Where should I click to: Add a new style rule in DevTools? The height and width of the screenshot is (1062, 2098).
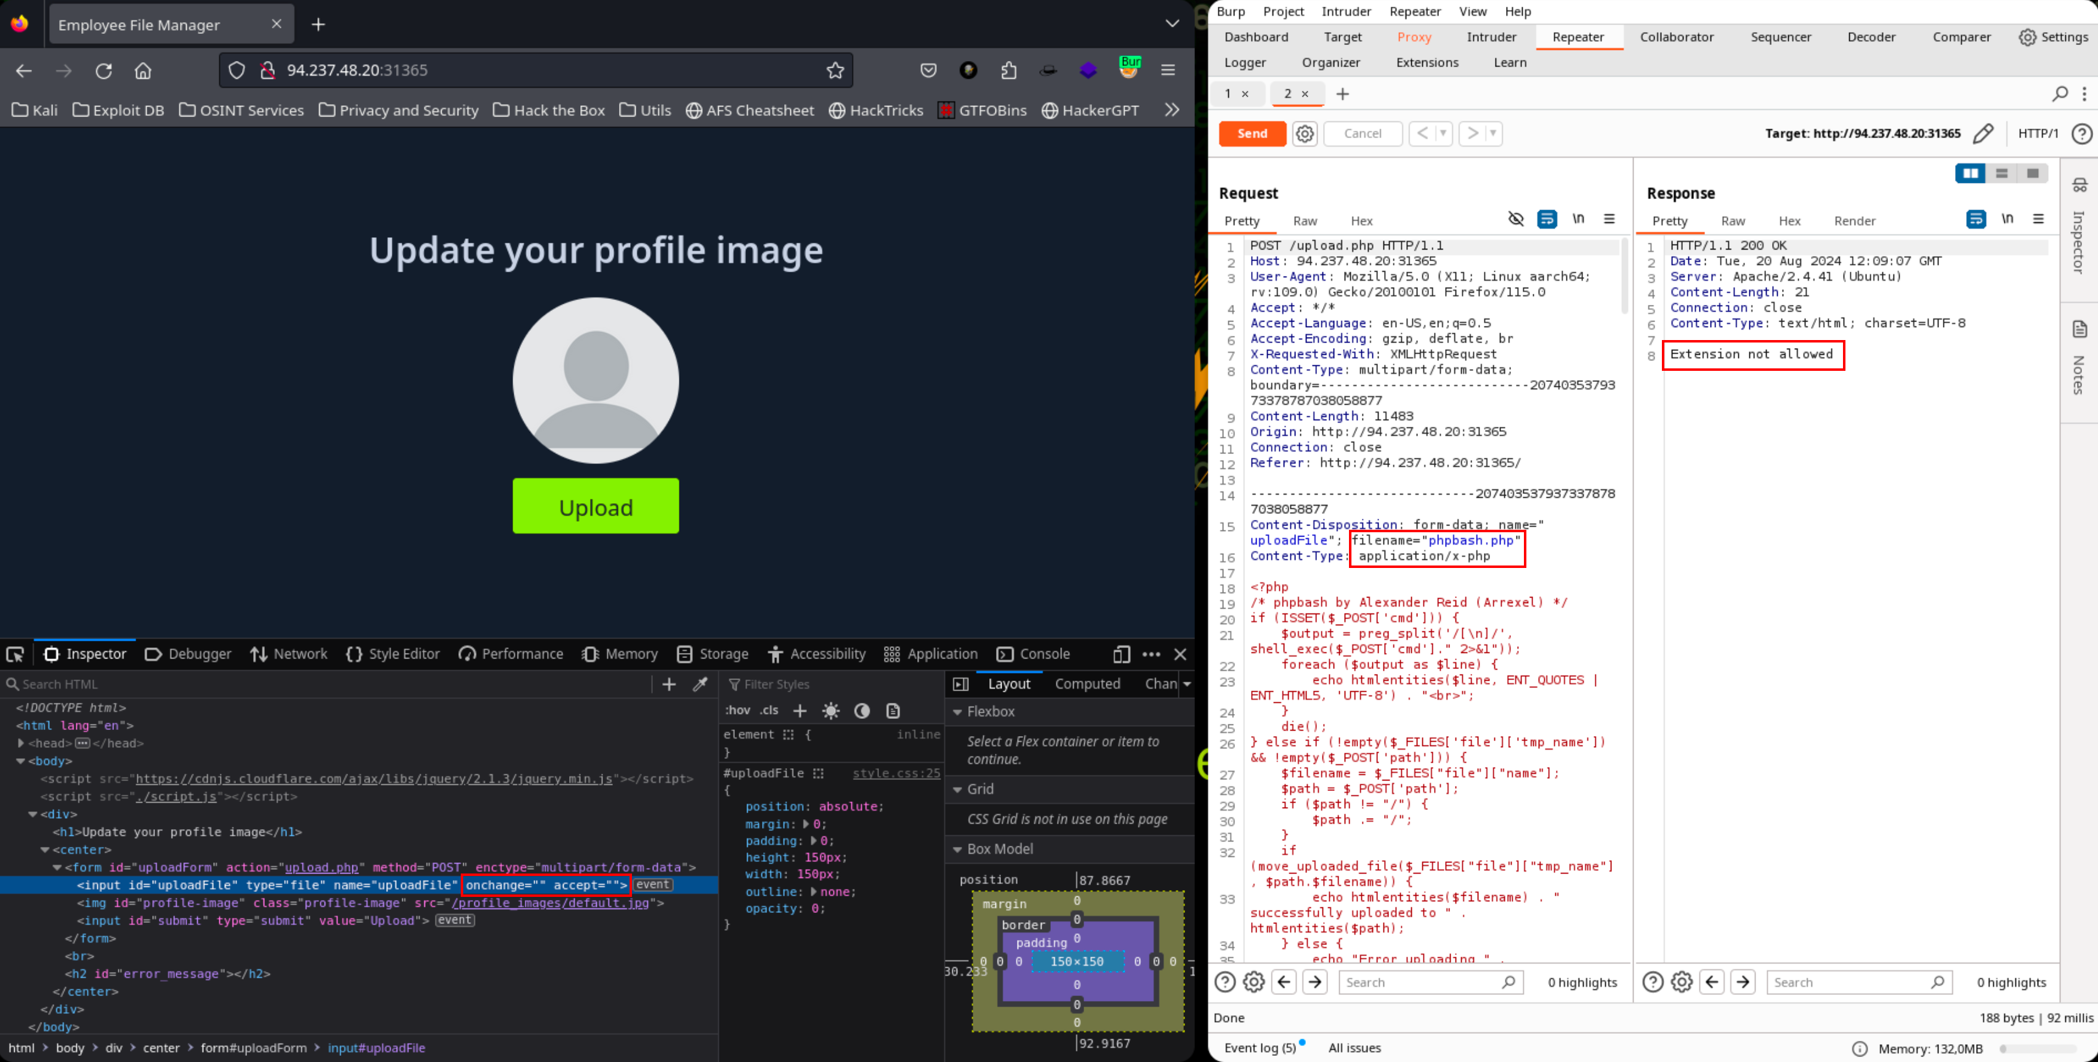click(x=800, y=710)
